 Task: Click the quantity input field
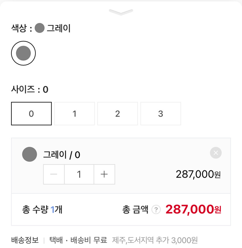pyautogui.click(x=79, y=174)
